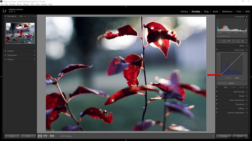Toggle shadow clipping indicator in histogram
The width and height of the screenshot is (252, 141).
[218, 21]
